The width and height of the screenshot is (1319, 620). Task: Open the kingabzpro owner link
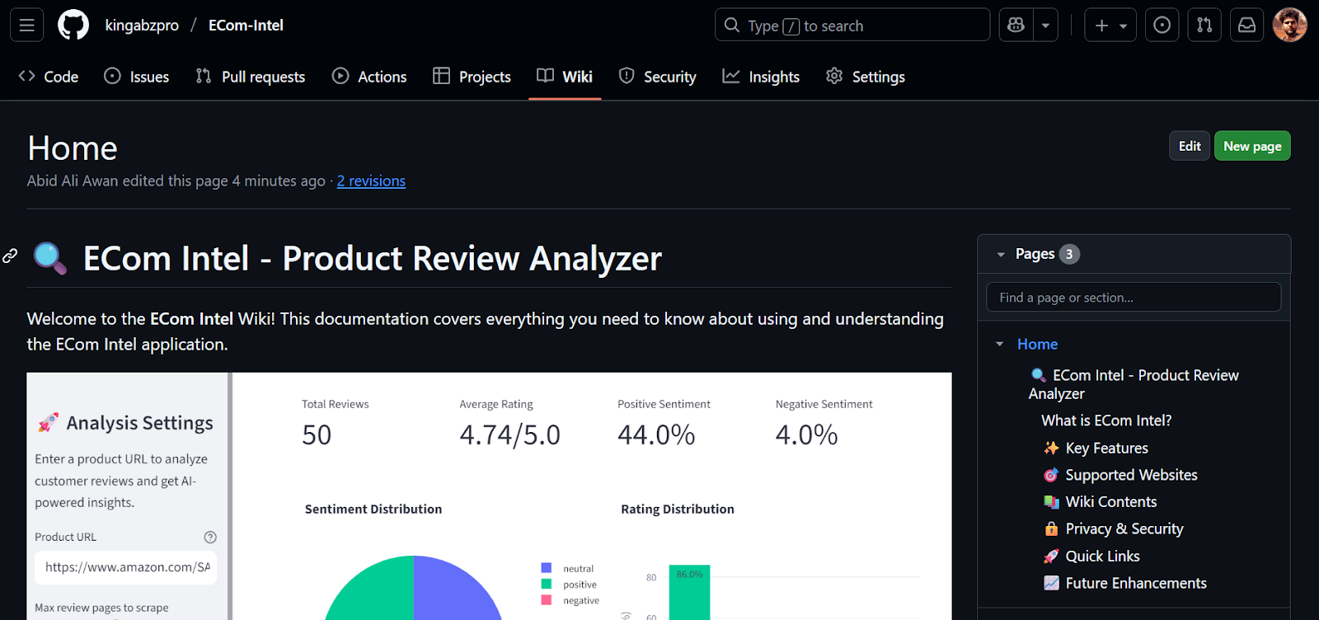142,26
